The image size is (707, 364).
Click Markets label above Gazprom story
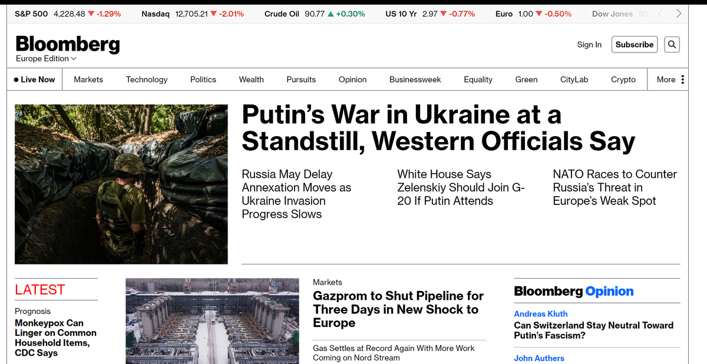[327, 282]
